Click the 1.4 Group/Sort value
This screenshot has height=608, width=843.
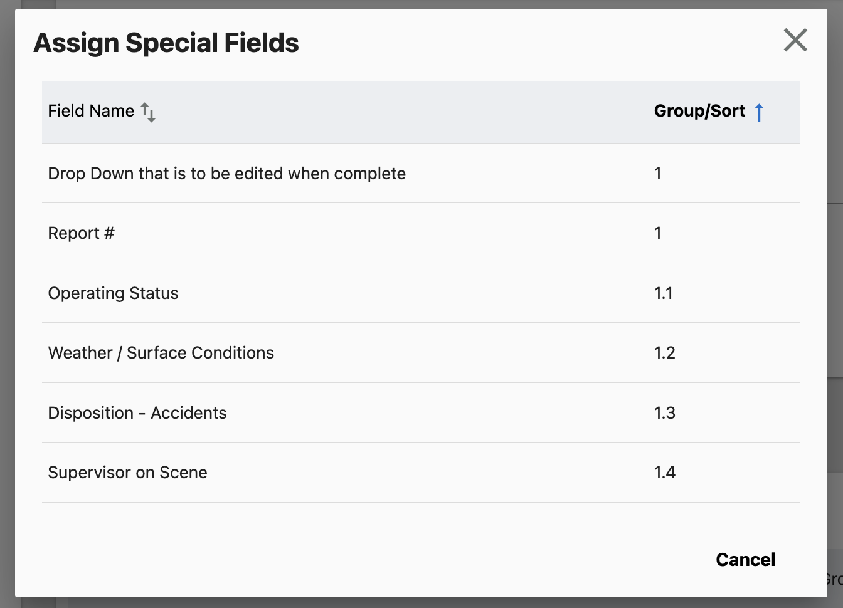(x=664, y=473)
